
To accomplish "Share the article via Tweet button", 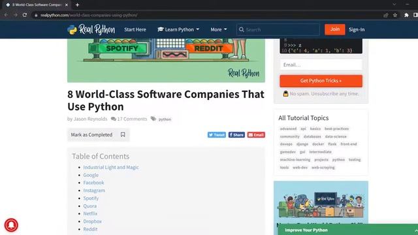I will [217, 135].
